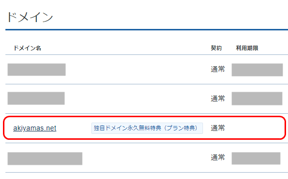288x179 pixels.
Task: Click the ドメイン page heading
Action: [x=30, y=17]
